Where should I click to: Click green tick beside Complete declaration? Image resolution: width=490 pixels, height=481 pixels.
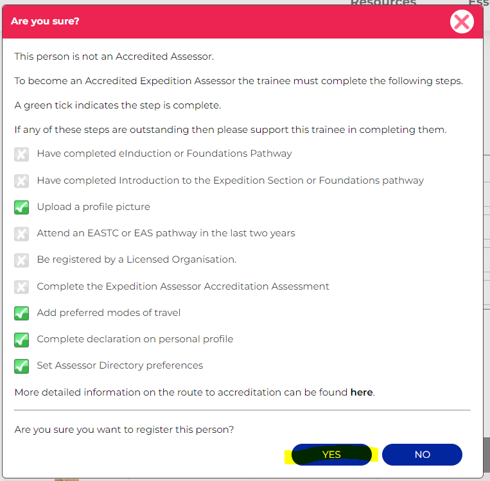click(22, 339)
